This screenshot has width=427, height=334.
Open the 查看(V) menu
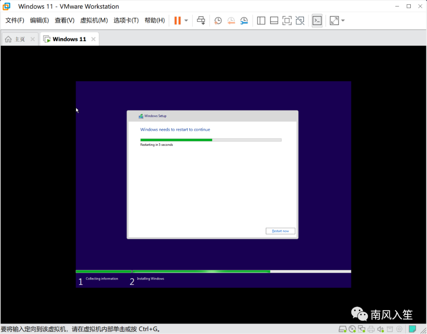coord(64,21)
